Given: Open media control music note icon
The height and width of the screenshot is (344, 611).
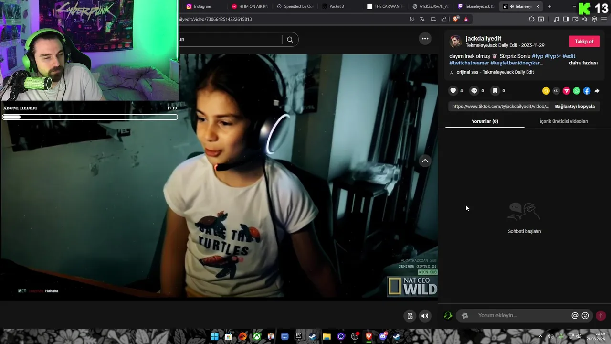Looking at the screenshot, I should (556, 19).
